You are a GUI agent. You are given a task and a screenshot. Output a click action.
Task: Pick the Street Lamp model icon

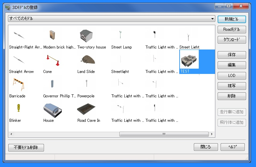[120, 35]
